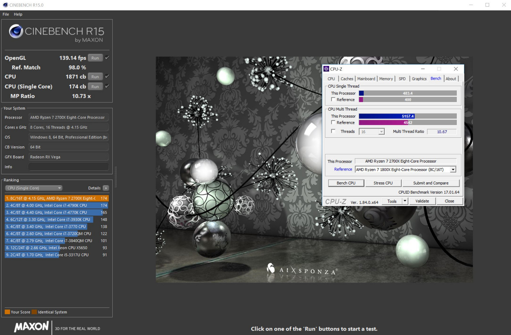This screenshot has height=335, width=511.
Task: Select ranking row 1 AMD Ryzen 7 2700X
Action: [56, 198]
